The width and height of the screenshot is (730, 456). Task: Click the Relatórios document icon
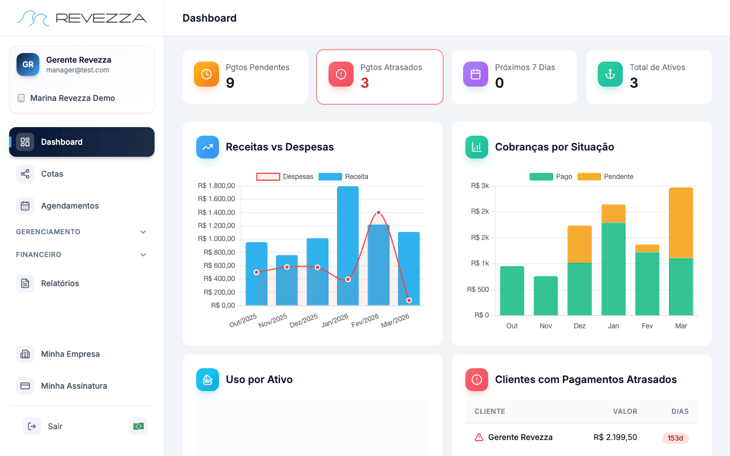(25, 283)
